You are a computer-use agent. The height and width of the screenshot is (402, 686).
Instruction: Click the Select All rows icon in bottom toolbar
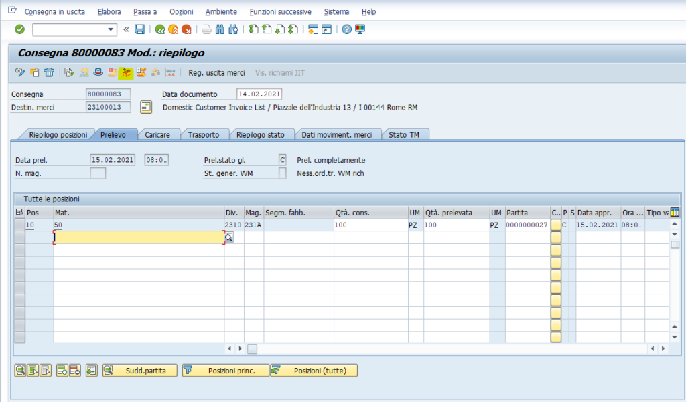33,371
